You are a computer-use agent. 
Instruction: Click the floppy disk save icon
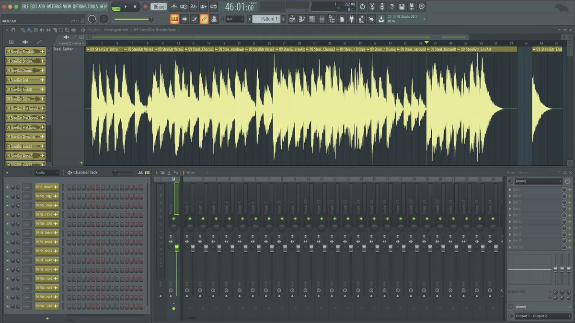[x=402, y=7]
